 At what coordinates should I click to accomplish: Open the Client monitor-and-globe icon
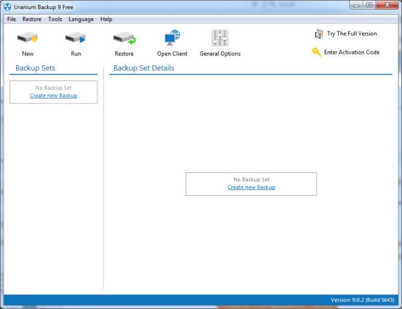coord(172,37)
